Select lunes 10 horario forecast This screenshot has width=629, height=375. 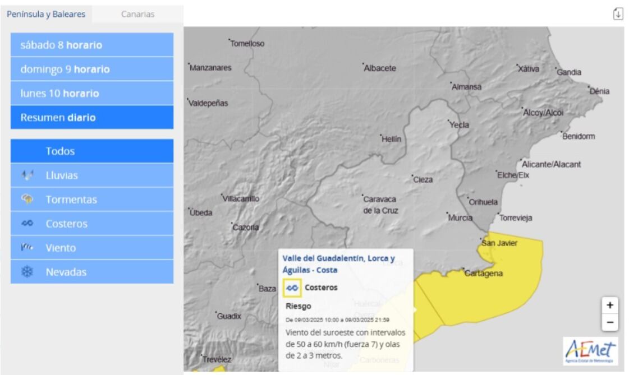[x=92, y=94]
